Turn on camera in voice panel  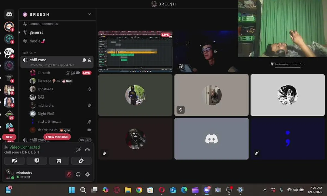pos(14,161)
